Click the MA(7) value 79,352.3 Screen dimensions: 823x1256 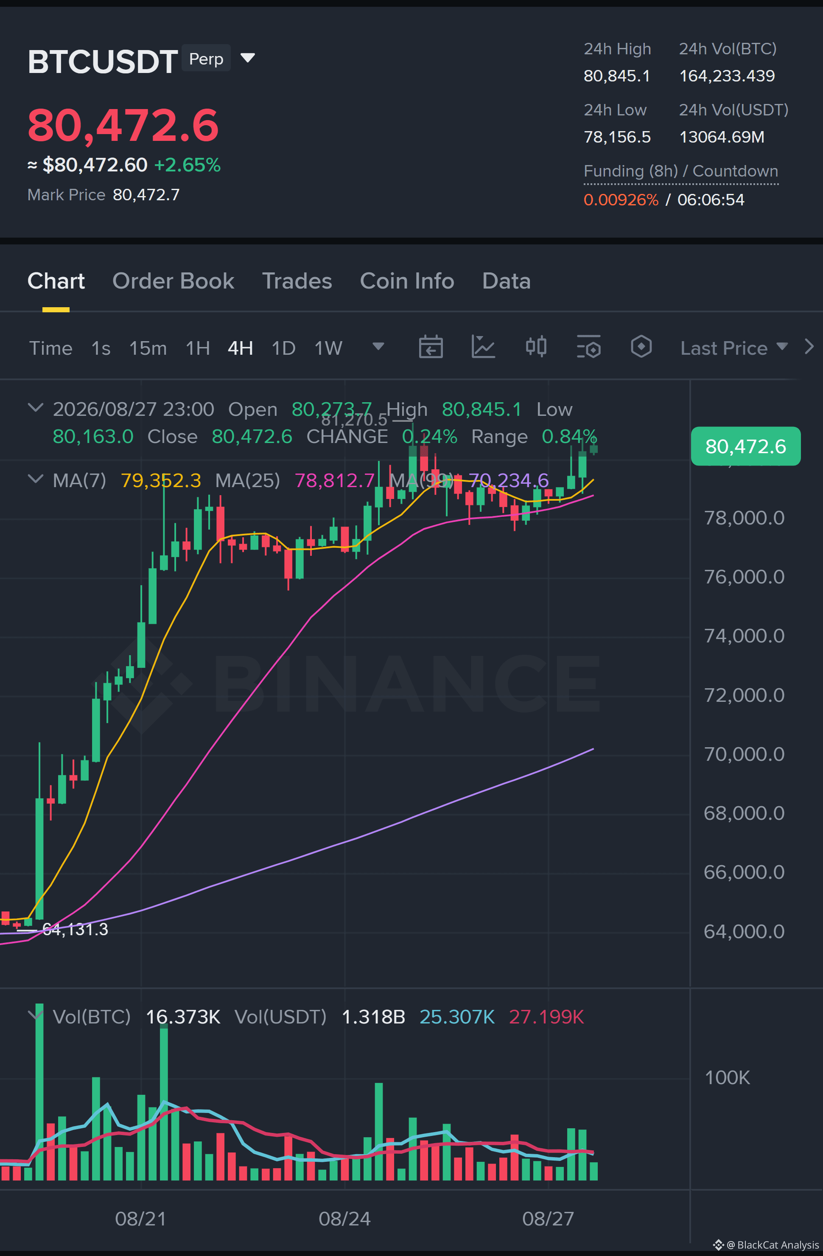click(x=161, y=480)
